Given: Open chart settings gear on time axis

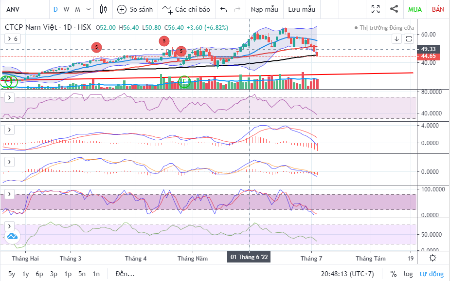Looking at the screenshot, I should coord(432,258).
